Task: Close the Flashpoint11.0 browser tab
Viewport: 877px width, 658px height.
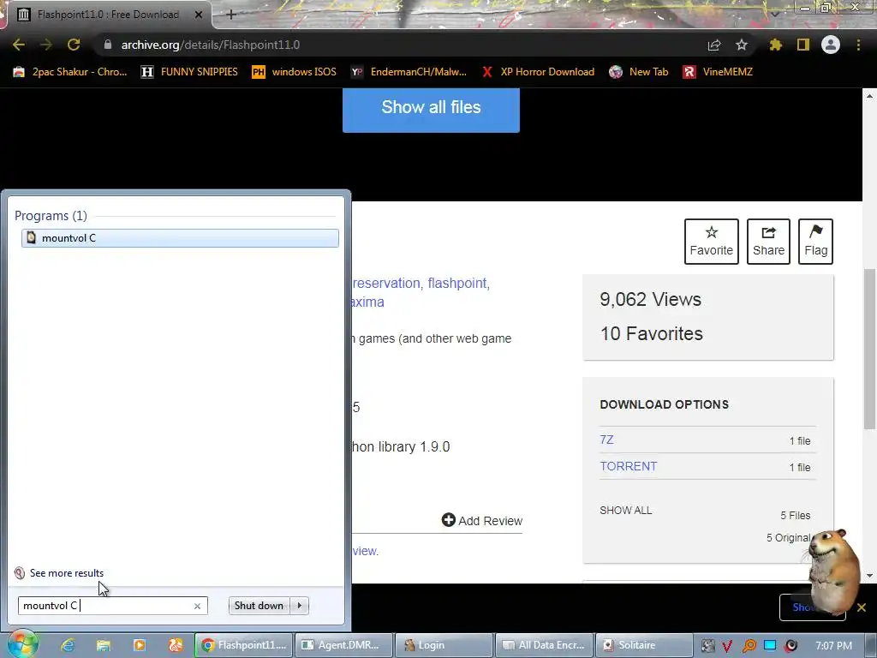Action: pyautogui.click(x=198, y=15)
